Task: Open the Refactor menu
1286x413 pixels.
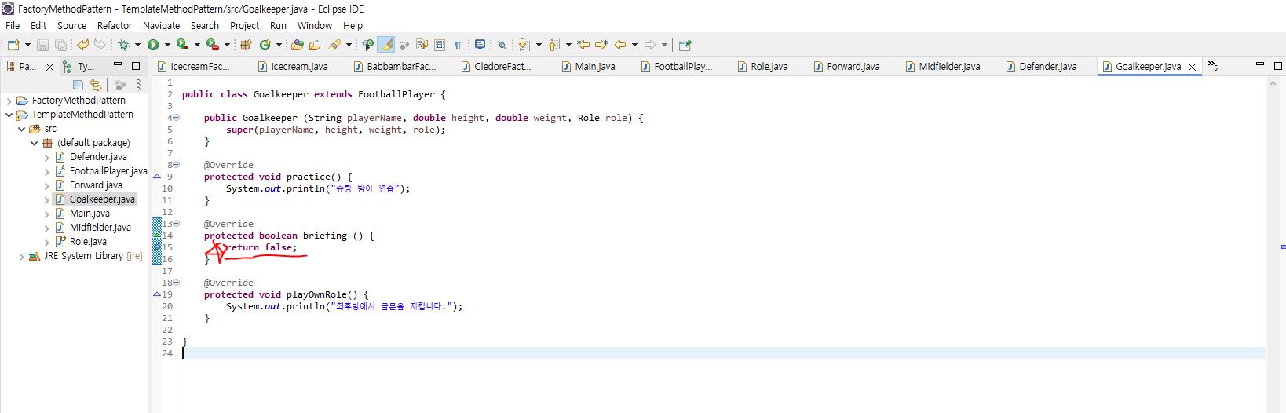Action: pos(115,25)
